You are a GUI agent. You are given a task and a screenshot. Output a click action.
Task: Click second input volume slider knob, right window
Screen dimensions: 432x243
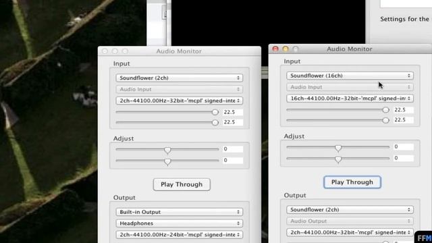click(x=385, y=120)
